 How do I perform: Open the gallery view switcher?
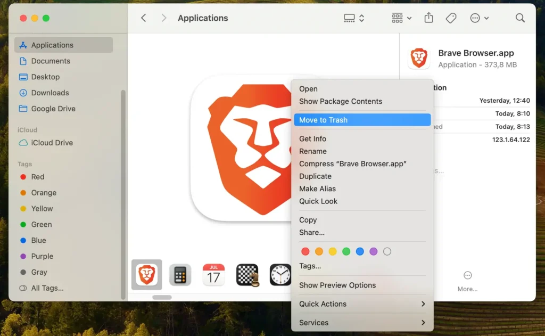(354, 18)
